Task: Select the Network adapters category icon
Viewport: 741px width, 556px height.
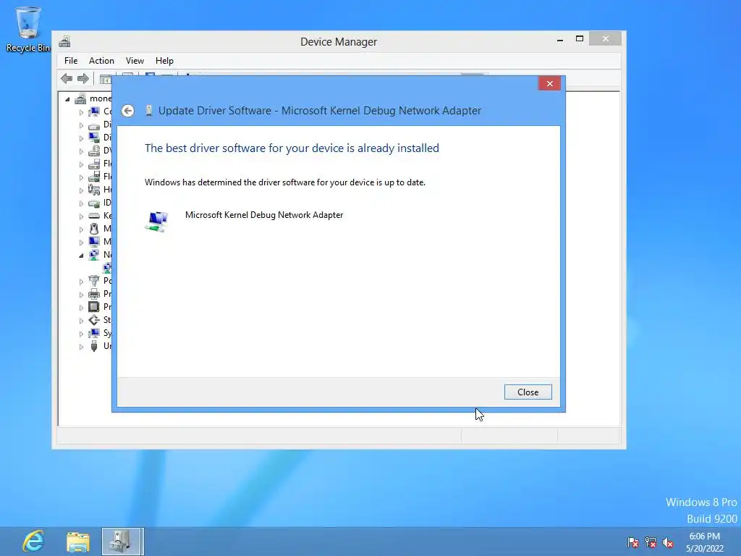Action: click(x=95, y=255)
